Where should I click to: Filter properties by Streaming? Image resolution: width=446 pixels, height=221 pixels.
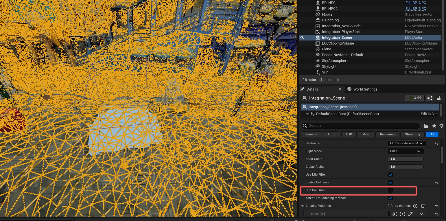[412, 134]
